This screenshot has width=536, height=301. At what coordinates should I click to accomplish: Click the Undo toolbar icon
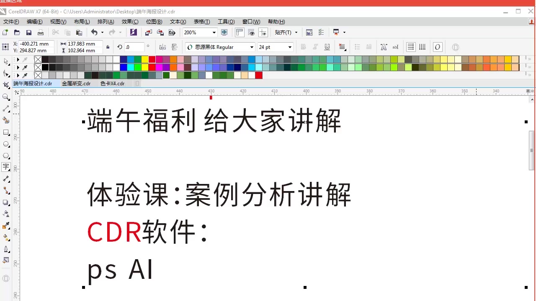pos(94,32)
